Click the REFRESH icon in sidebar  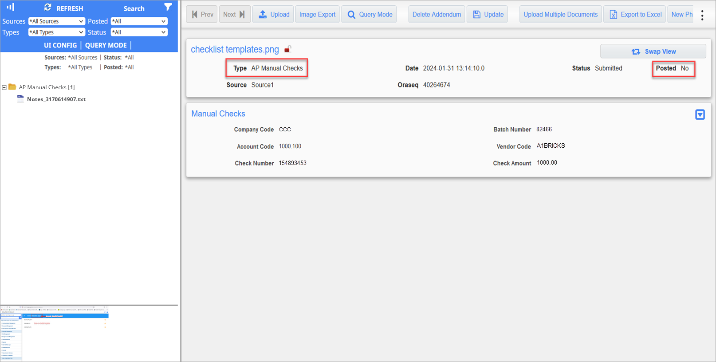(x=48, y=8)
